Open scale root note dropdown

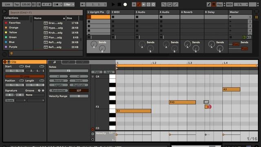click(x=21, y=100)
